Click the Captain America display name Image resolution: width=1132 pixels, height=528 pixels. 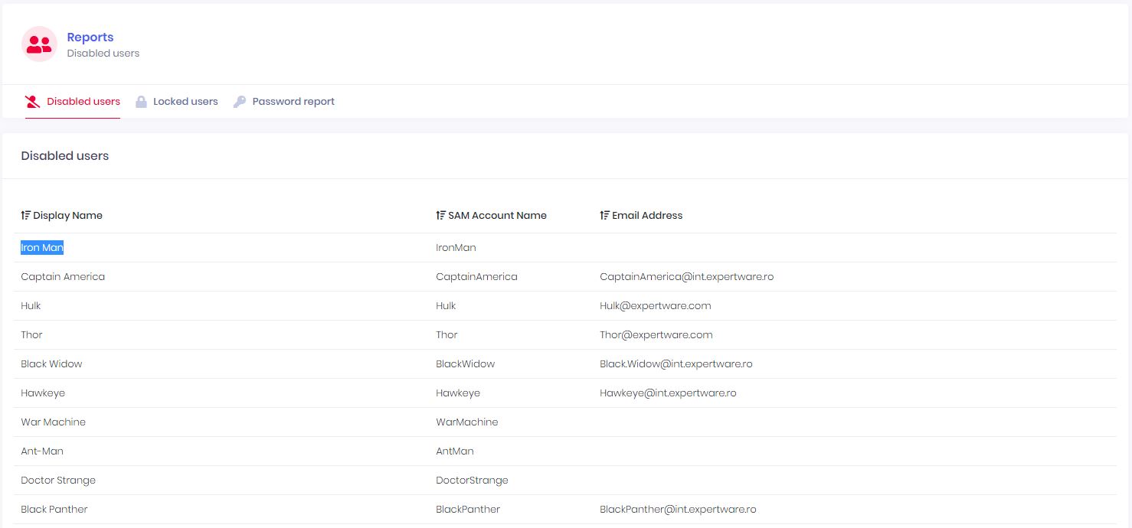63,277
